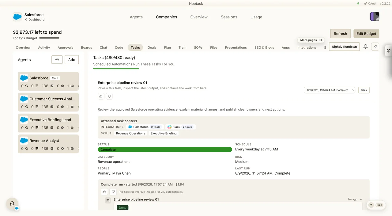Click the help question mark button
The height and width of the screenshot is (216, 392).
371,205
